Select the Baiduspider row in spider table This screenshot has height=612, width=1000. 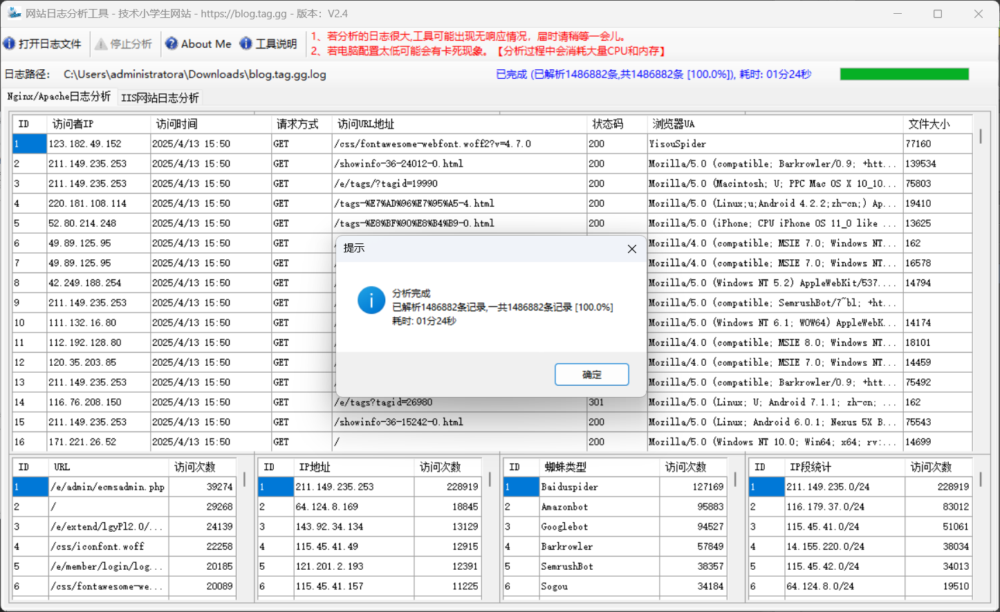569,487
